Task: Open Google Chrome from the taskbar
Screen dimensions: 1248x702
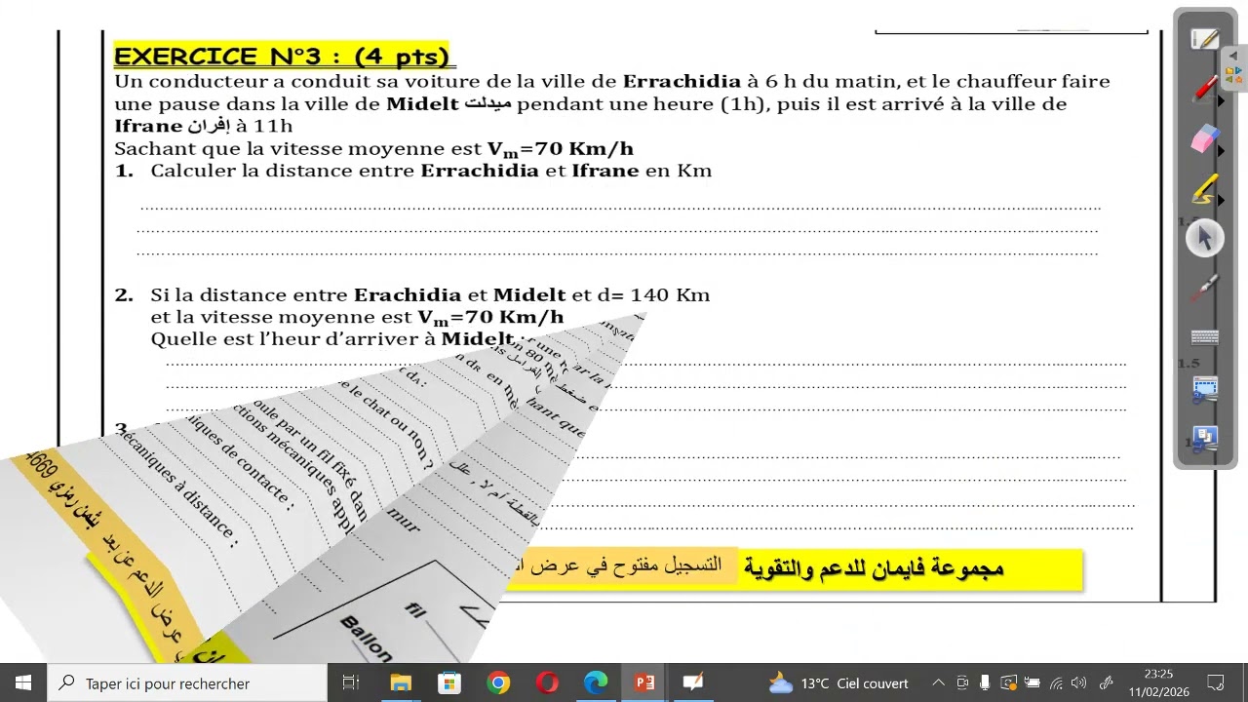Action: pyautogui.click(x=498, y=682)
